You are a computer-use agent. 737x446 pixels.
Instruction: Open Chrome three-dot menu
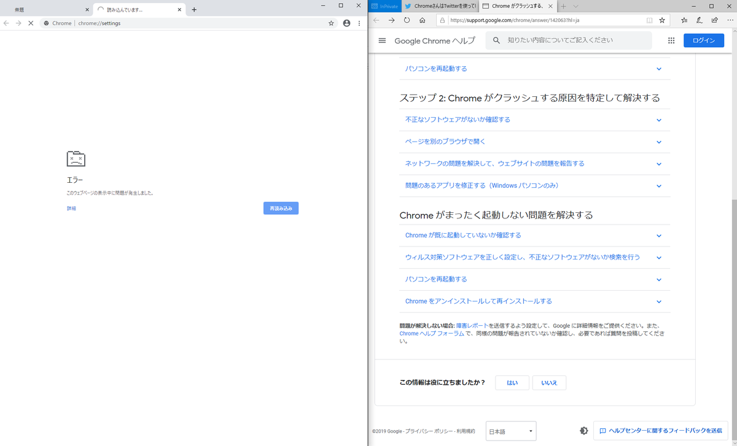point(359,23)
